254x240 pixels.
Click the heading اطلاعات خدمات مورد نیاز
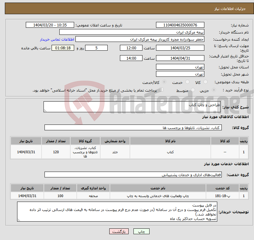click(x=226, y=164)
